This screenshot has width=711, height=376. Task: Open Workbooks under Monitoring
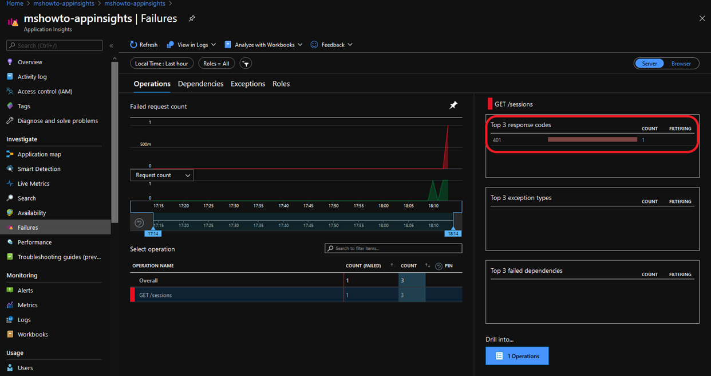[x=33, y=335]
